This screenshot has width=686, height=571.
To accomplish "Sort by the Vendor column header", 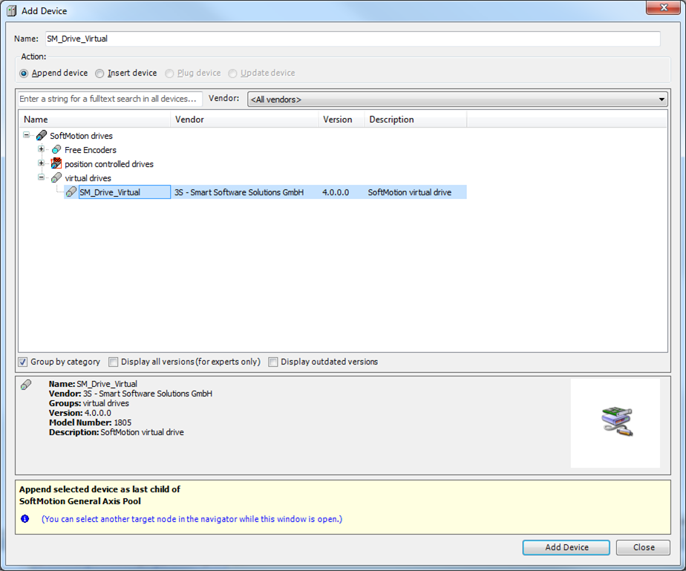I will (244, 120).
